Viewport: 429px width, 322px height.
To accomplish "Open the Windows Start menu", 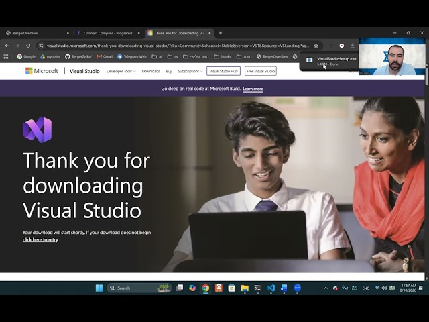I will (x=99, y=288).
